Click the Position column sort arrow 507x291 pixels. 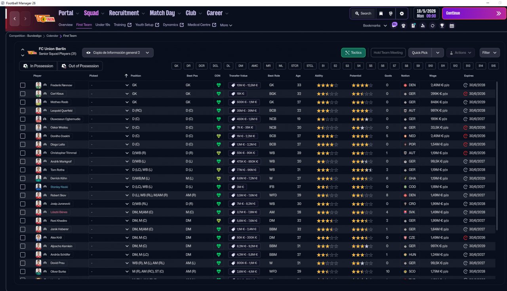[126, 76]
